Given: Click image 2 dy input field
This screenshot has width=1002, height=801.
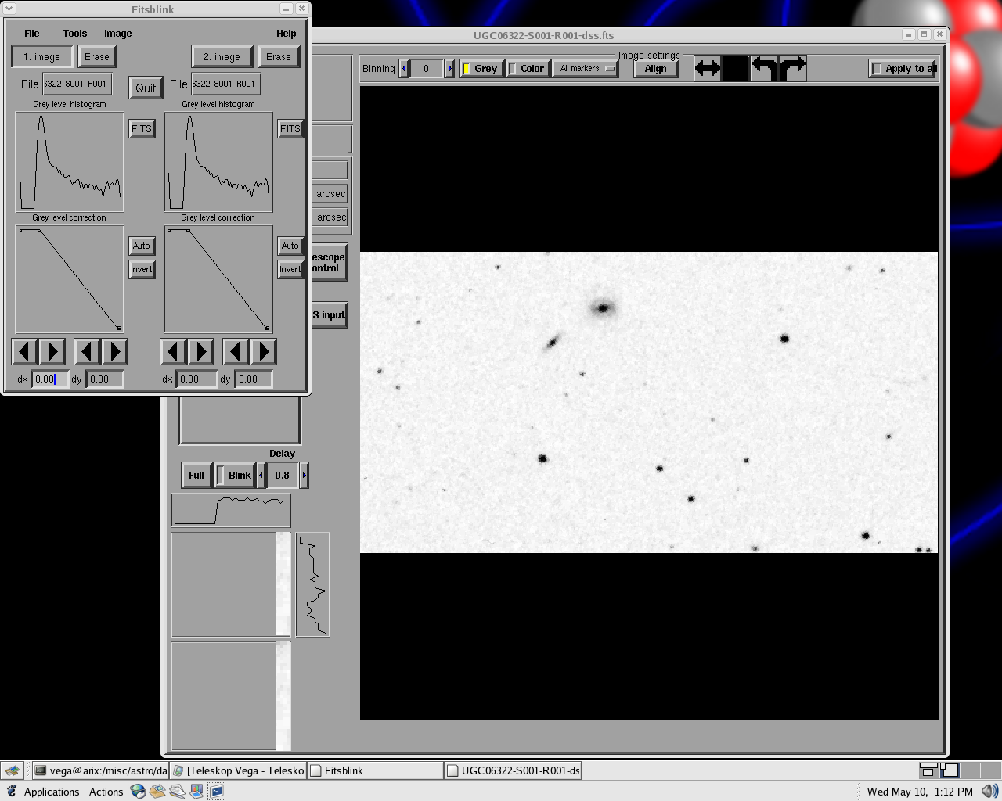Looking at the screenshot, I should click(x=254, y=379).
